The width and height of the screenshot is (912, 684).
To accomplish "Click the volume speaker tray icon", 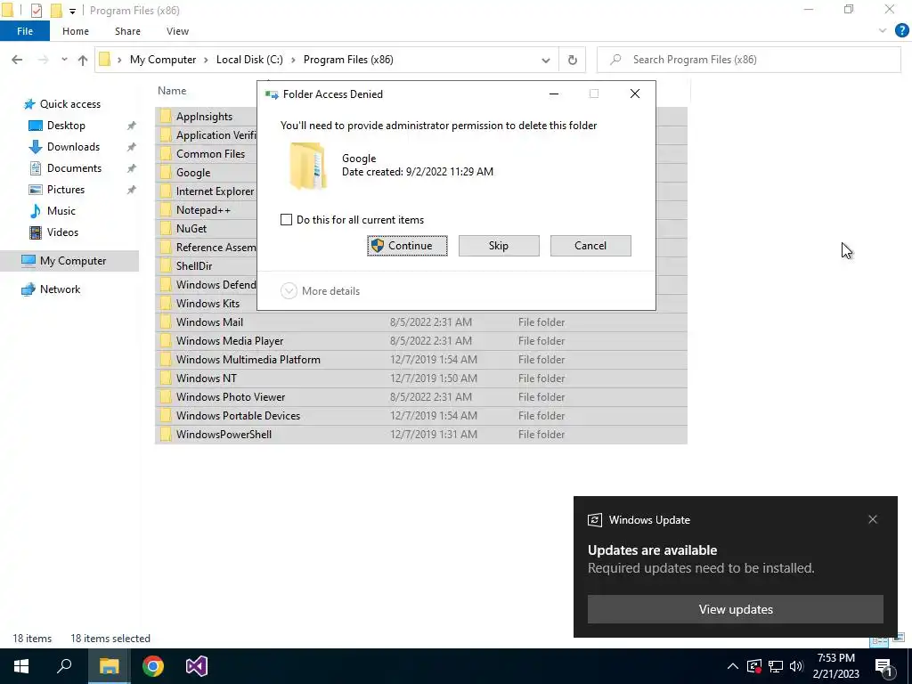I will (x=796, y=666).
